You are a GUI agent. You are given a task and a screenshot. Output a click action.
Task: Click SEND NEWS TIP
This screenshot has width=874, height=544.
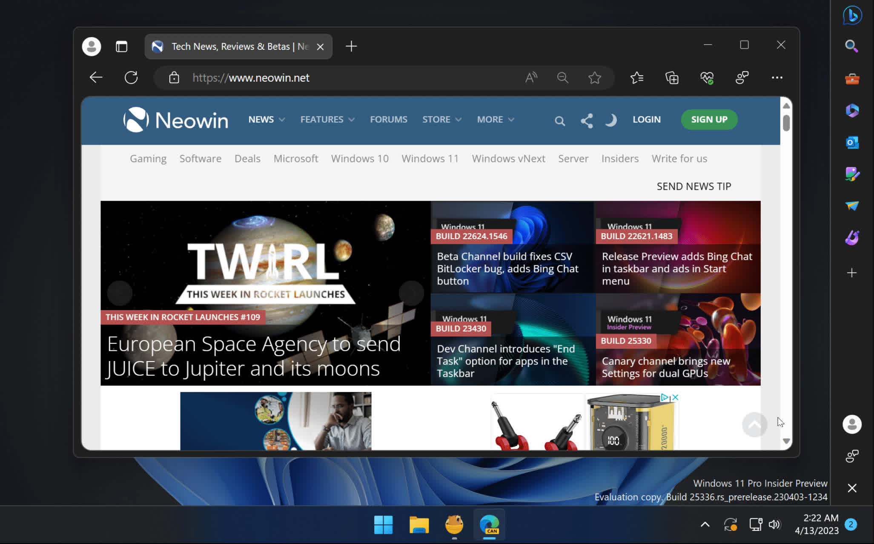pyautogui.click(x=693, y=186)
